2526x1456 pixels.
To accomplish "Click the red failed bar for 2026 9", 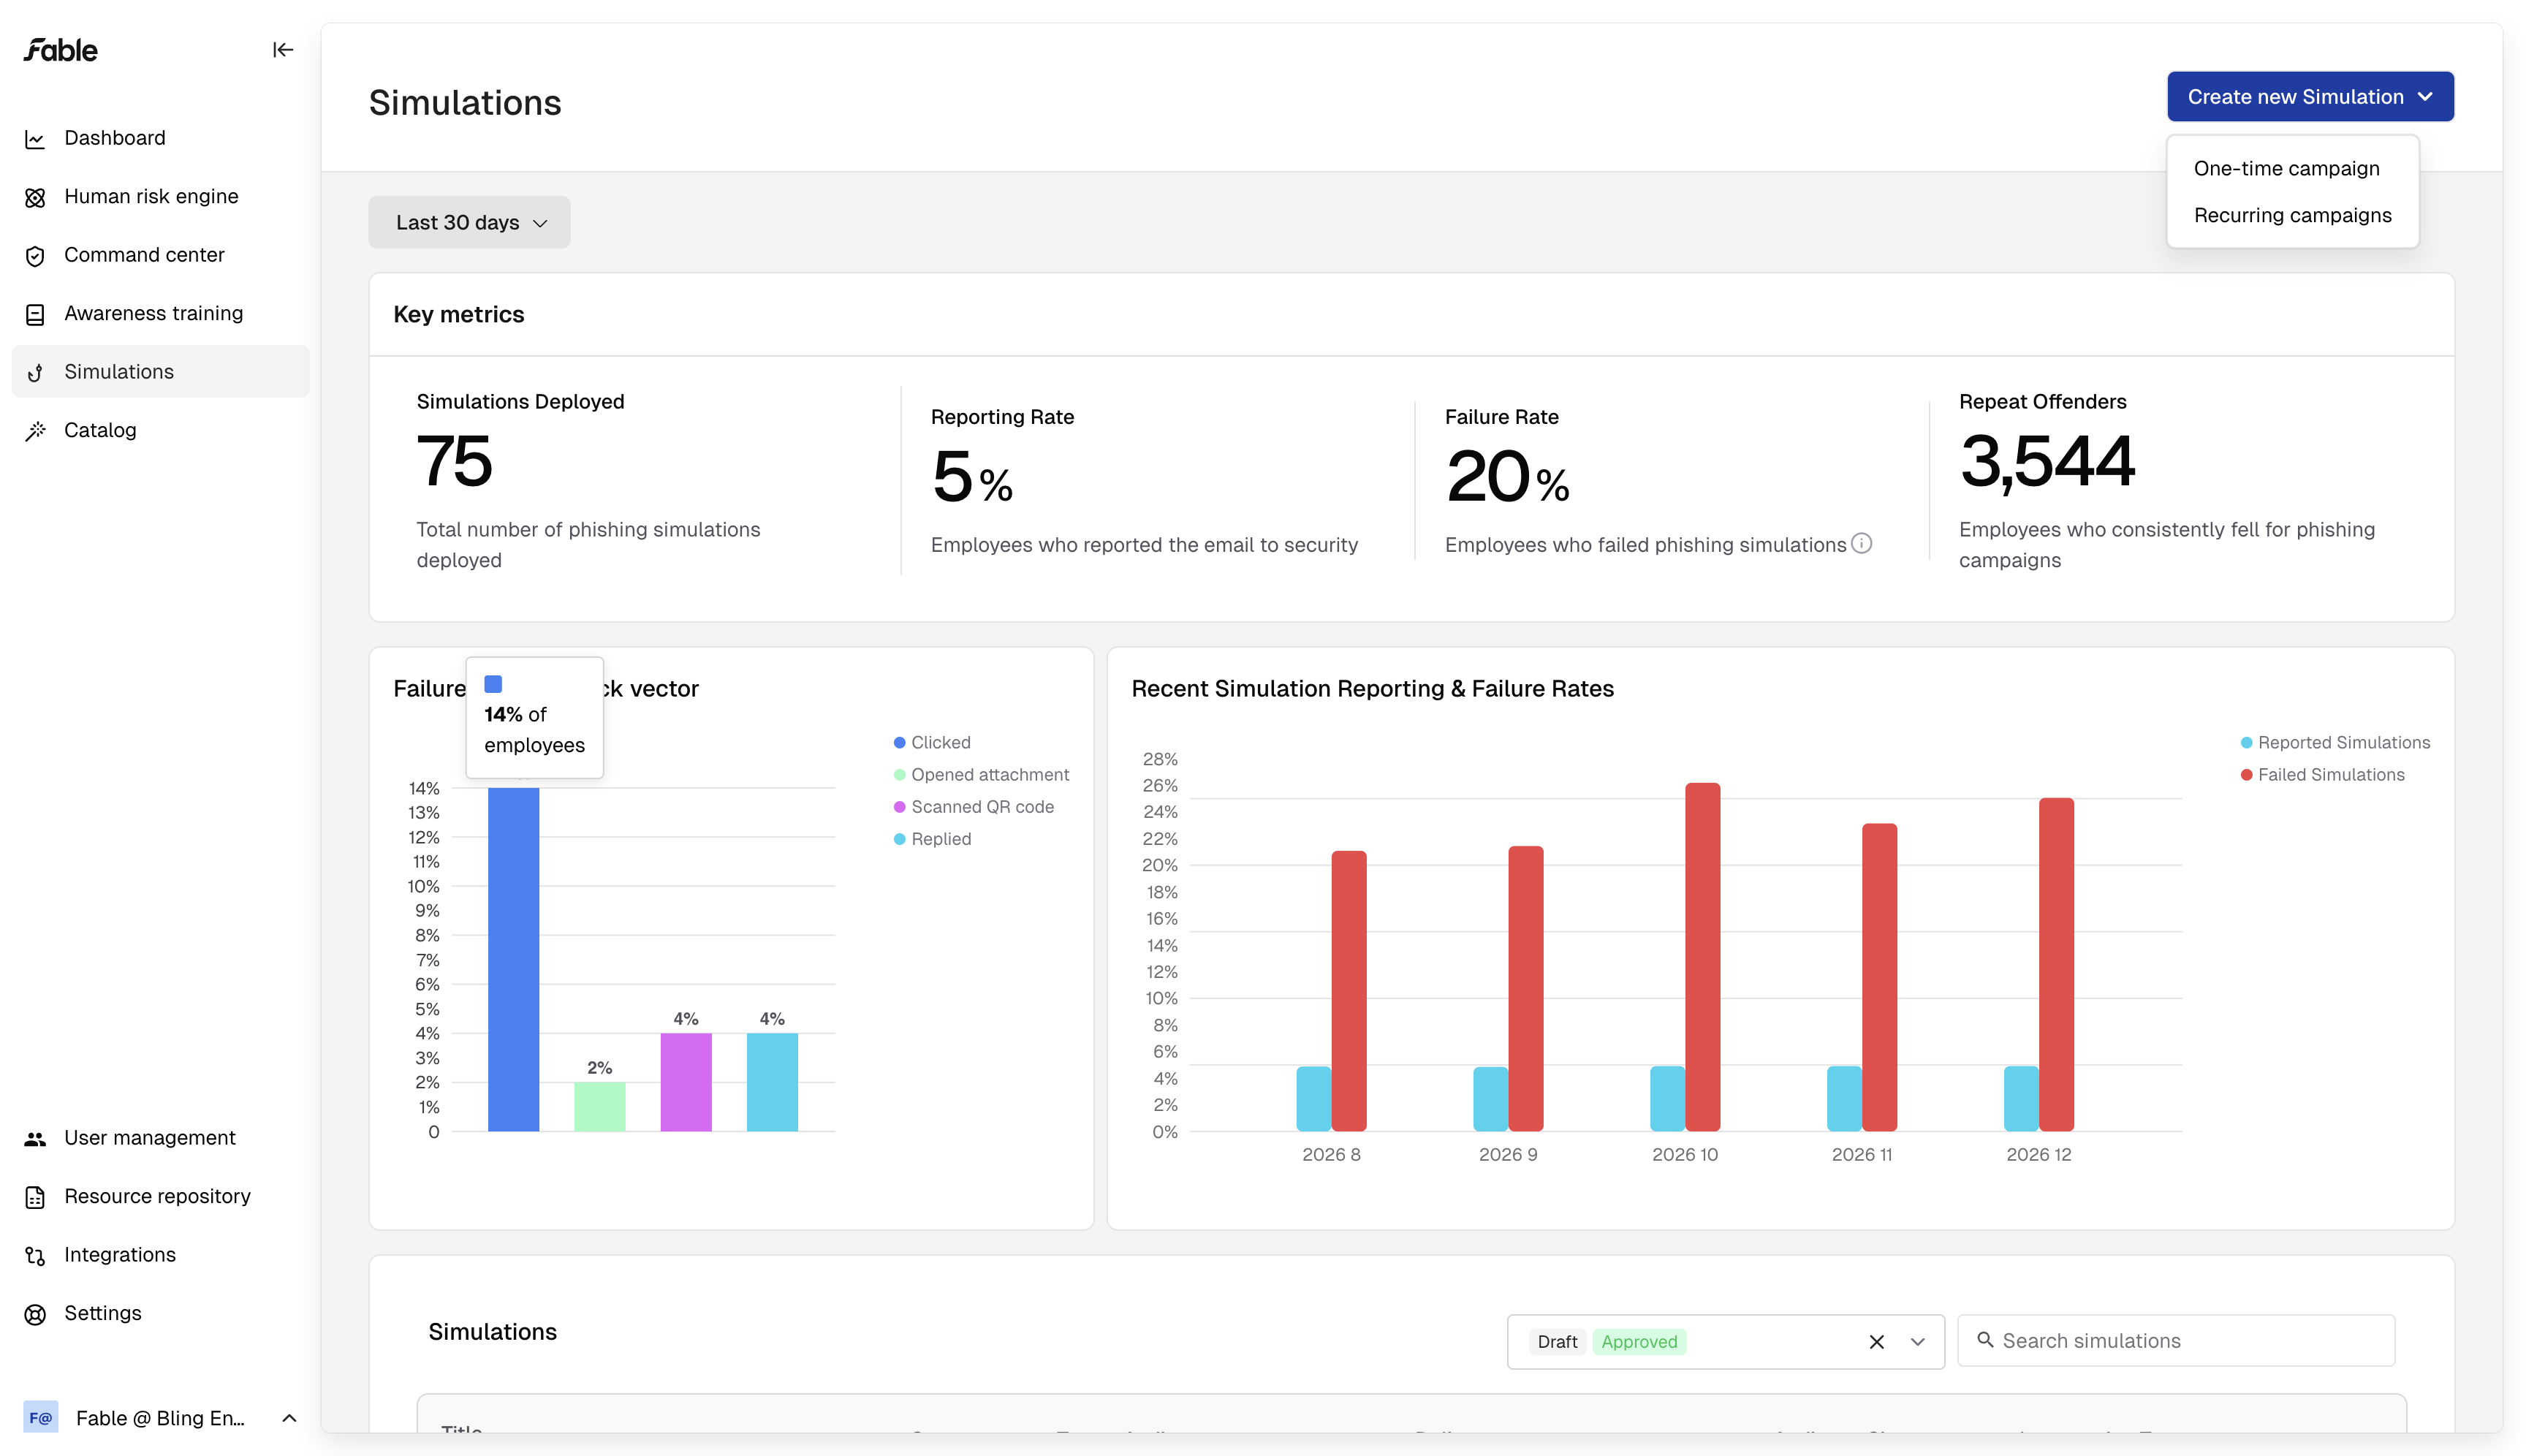I will (x=1525, y=989).
